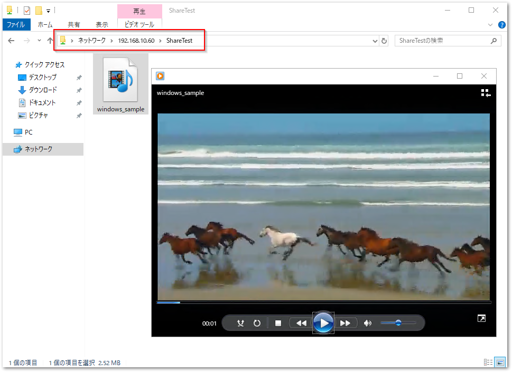The image size is (512, 372).
Task: Switch to details view in the status bar
Action: click(489, 363)
